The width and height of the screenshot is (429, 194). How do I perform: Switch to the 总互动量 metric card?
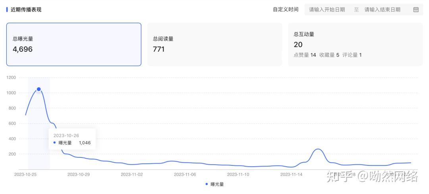355,44
